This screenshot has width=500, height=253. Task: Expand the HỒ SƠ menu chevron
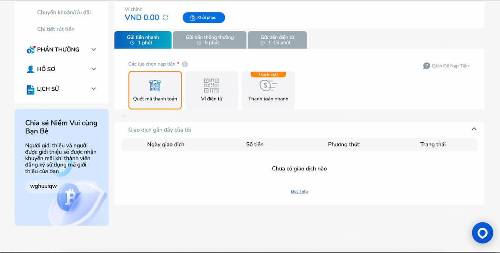coord(94,69)
